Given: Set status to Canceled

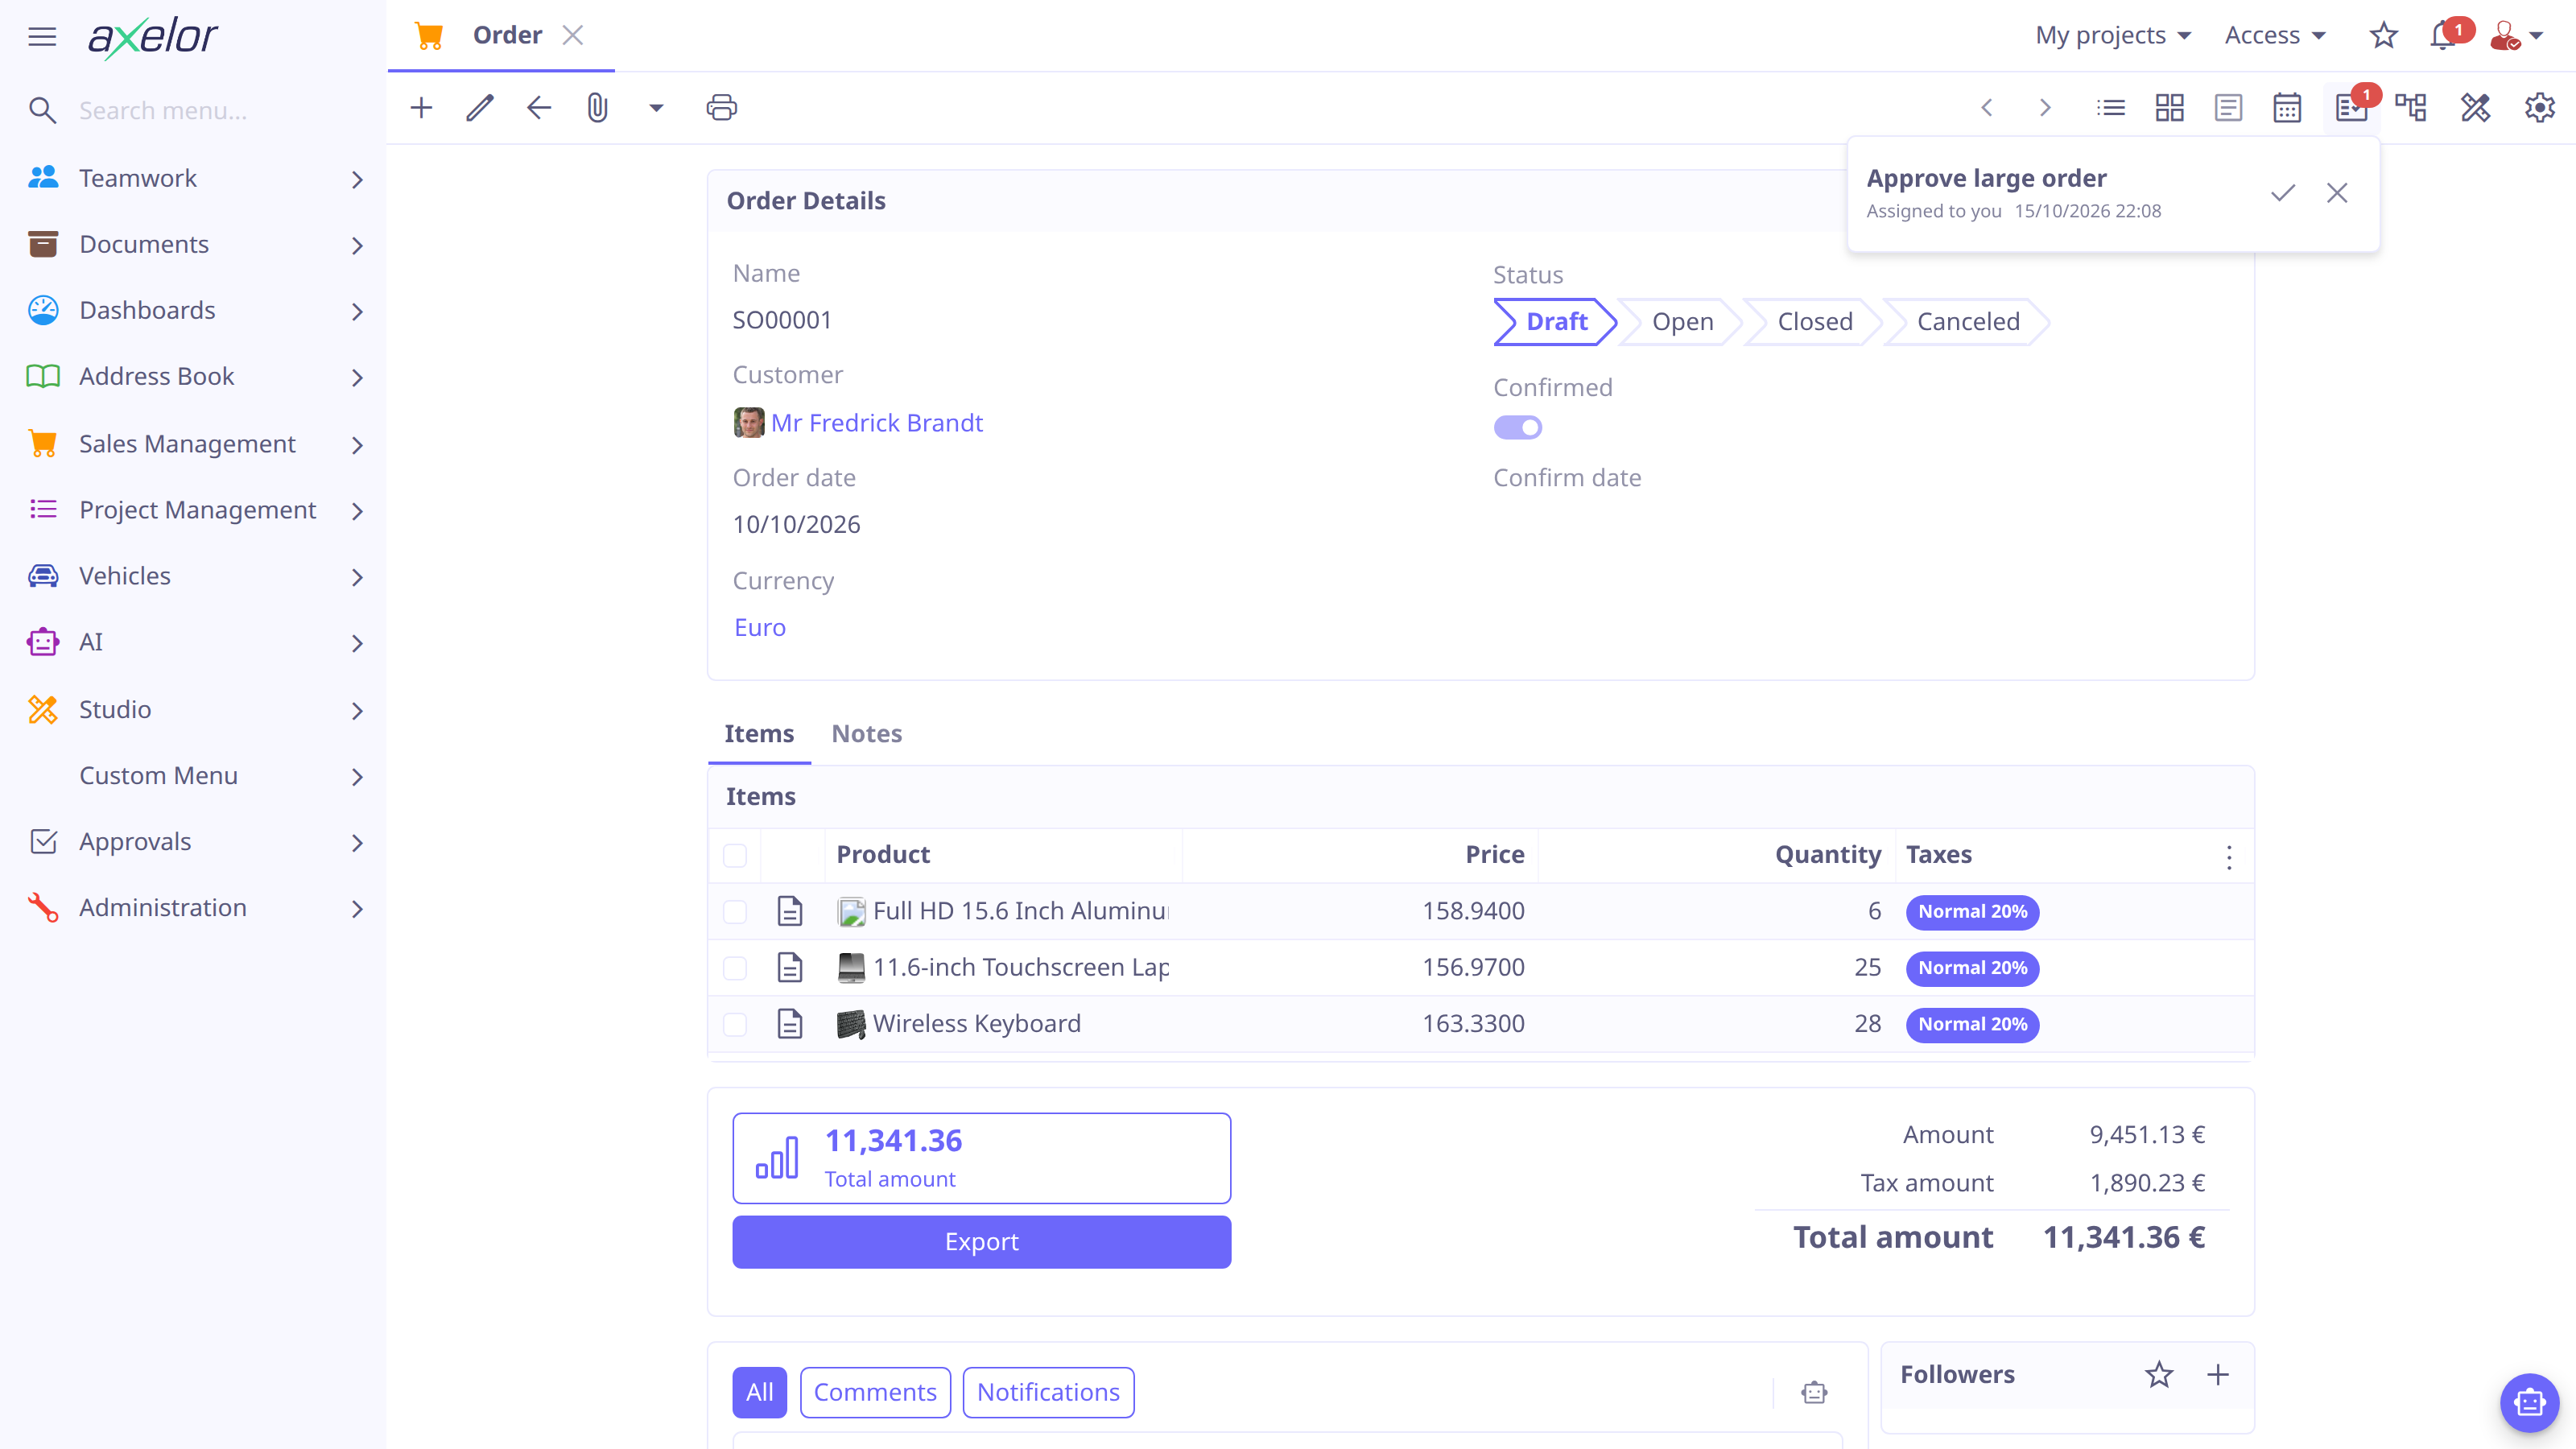Looking at the screenshot, I should point(1968,322).
